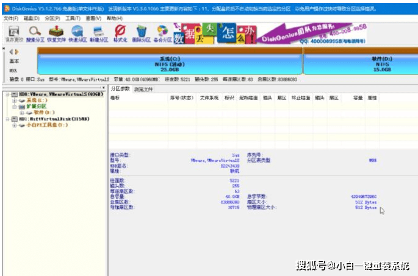Click the 分区表类型 value MBR
This screenshot has height=276, width=418.
coord(373,160)
